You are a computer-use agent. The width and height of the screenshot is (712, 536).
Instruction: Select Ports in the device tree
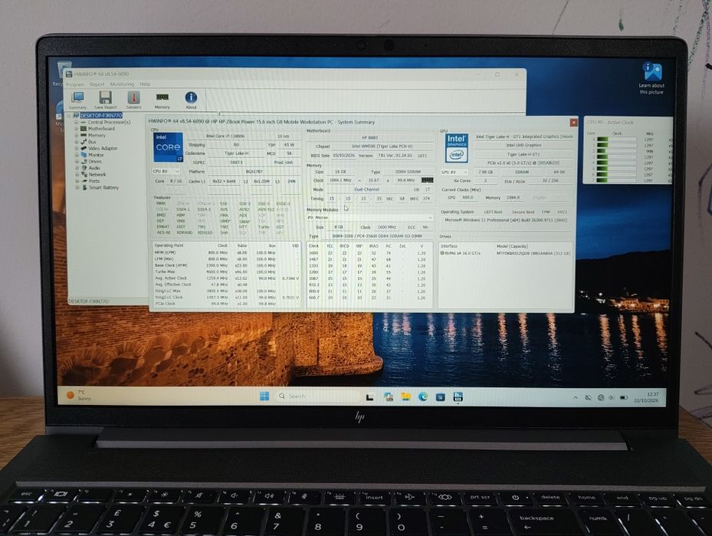(x=94, y=181)
